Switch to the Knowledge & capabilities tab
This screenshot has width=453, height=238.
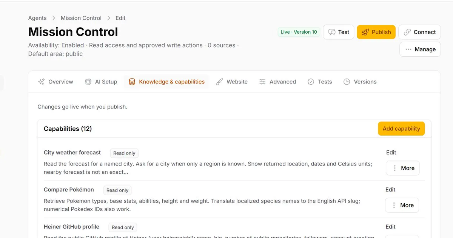166,82
